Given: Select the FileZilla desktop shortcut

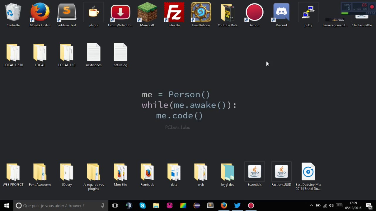Looking at the screenshot, I should [x=174, y=15].
